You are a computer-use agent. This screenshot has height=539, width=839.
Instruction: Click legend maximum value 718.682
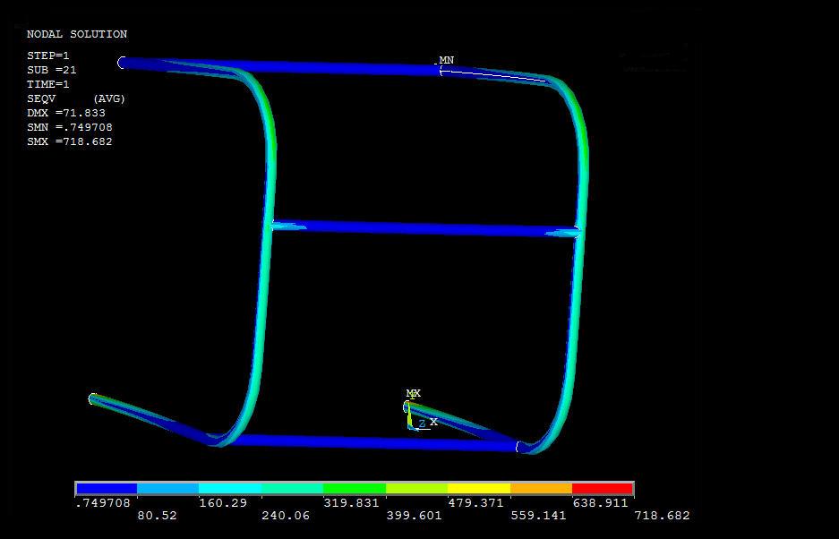click(x=662, y=516)
